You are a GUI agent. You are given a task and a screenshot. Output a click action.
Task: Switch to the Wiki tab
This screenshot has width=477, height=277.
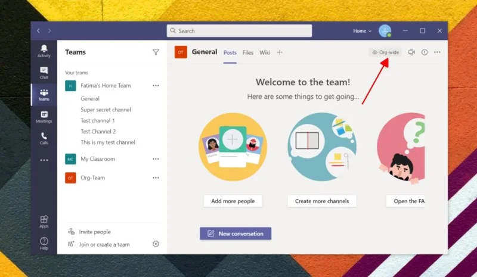click(265, 52)
